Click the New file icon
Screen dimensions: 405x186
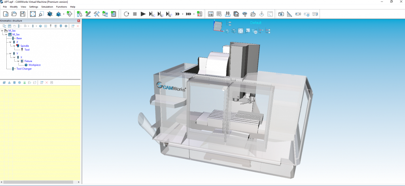pyautogui.click(x=5, y=14)
